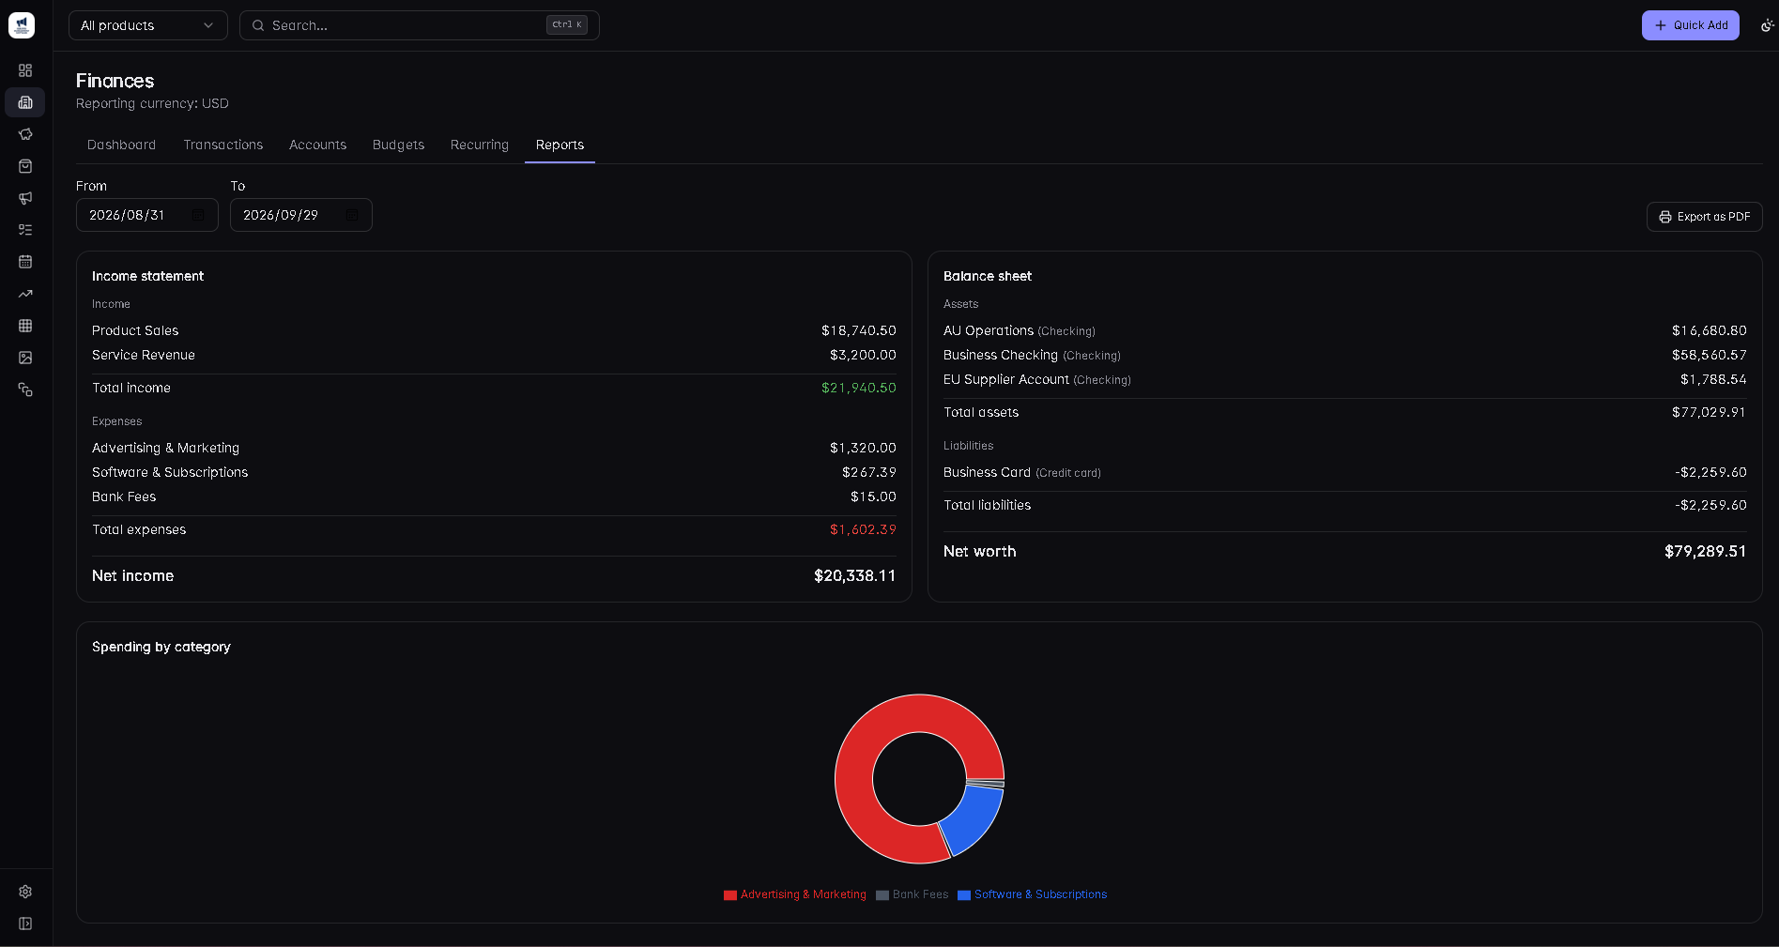1779x947 pixels.
Task: Open the checklist tasks icon in the sidebar
Action: [25, 230]
